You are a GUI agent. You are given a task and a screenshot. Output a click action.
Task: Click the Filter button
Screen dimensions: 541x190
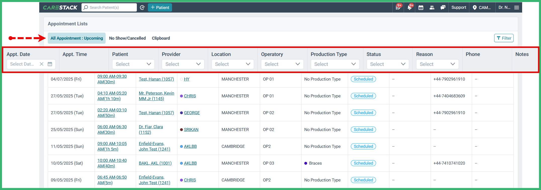504,38
